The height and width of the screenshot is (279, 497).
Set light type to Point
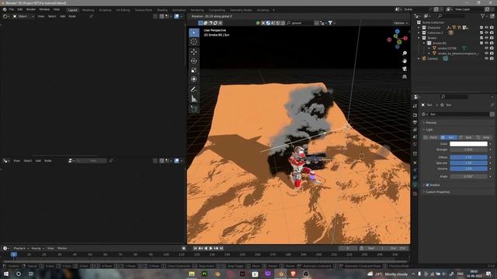(x=432, y=137)
